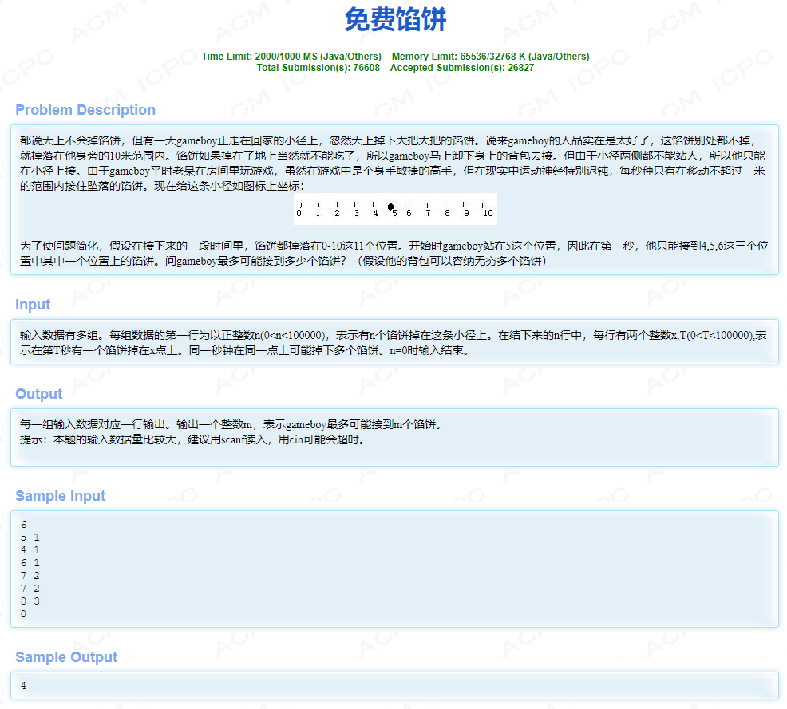The width and height of the screenshot is (787, 709).
Task: Click the number line coordinate image
Action: [x=396, y=209]
